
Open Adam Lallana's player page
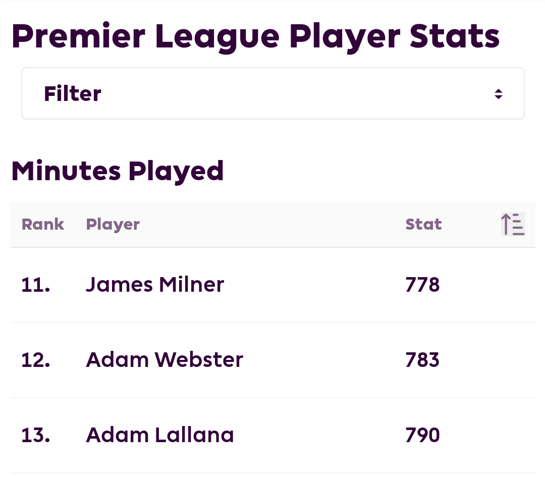(x=160, y=435)
